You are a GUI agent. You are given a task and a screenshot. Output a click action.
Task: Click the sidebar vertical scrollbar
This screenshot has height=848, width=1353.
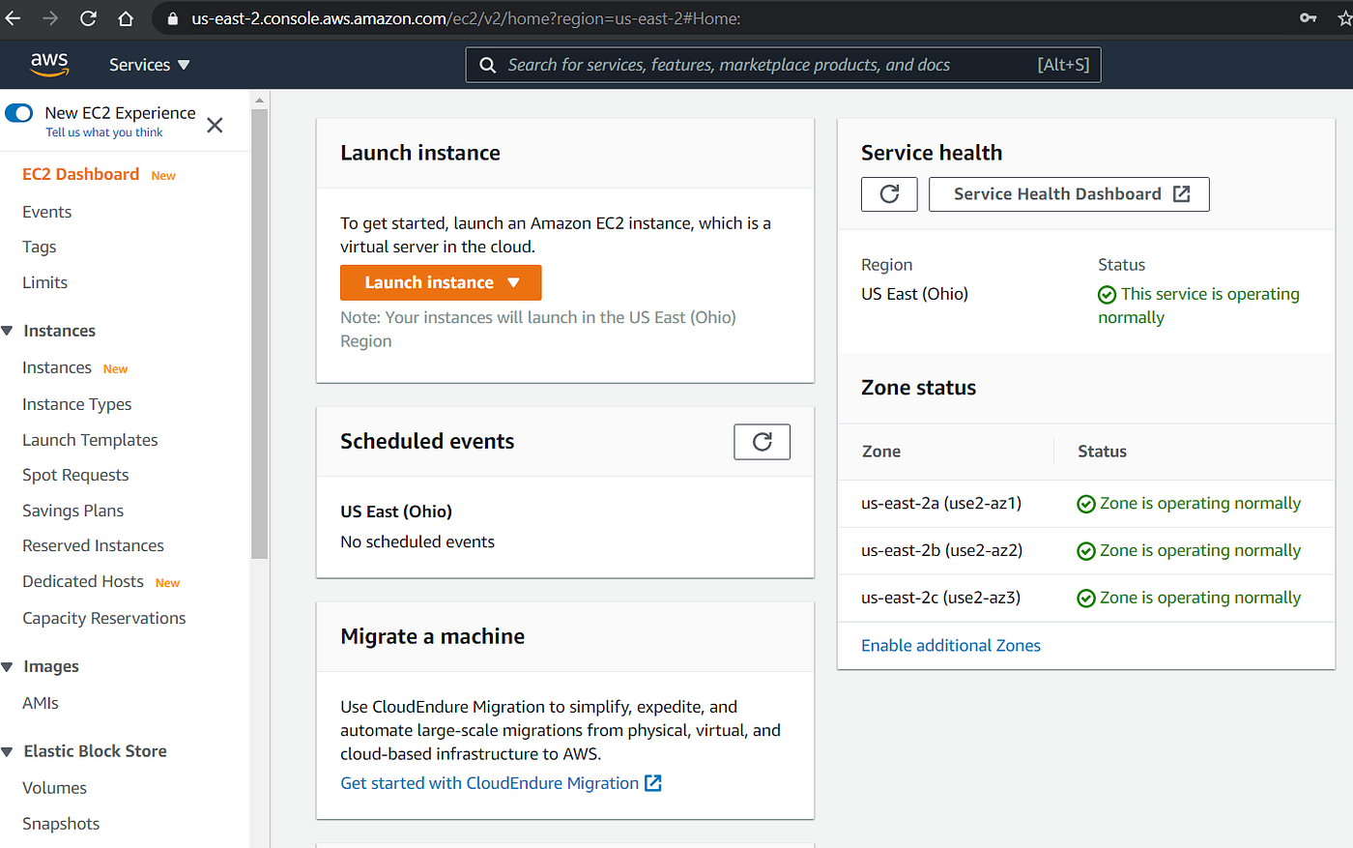(x=259, y=334)
